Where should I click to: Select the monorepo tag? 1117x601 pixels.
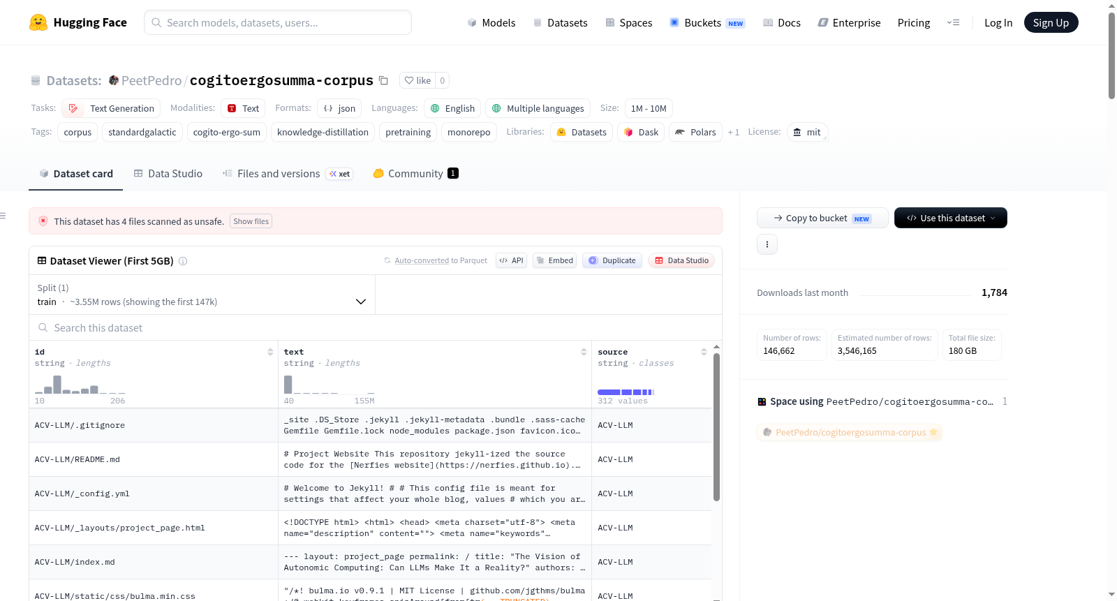pos(469,132)
